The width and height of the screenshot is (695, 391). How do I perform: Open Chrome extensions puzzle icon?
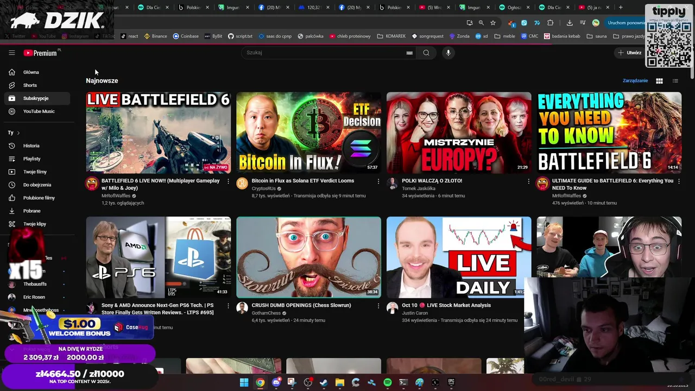pyautogui.click(x=550, y=23)
